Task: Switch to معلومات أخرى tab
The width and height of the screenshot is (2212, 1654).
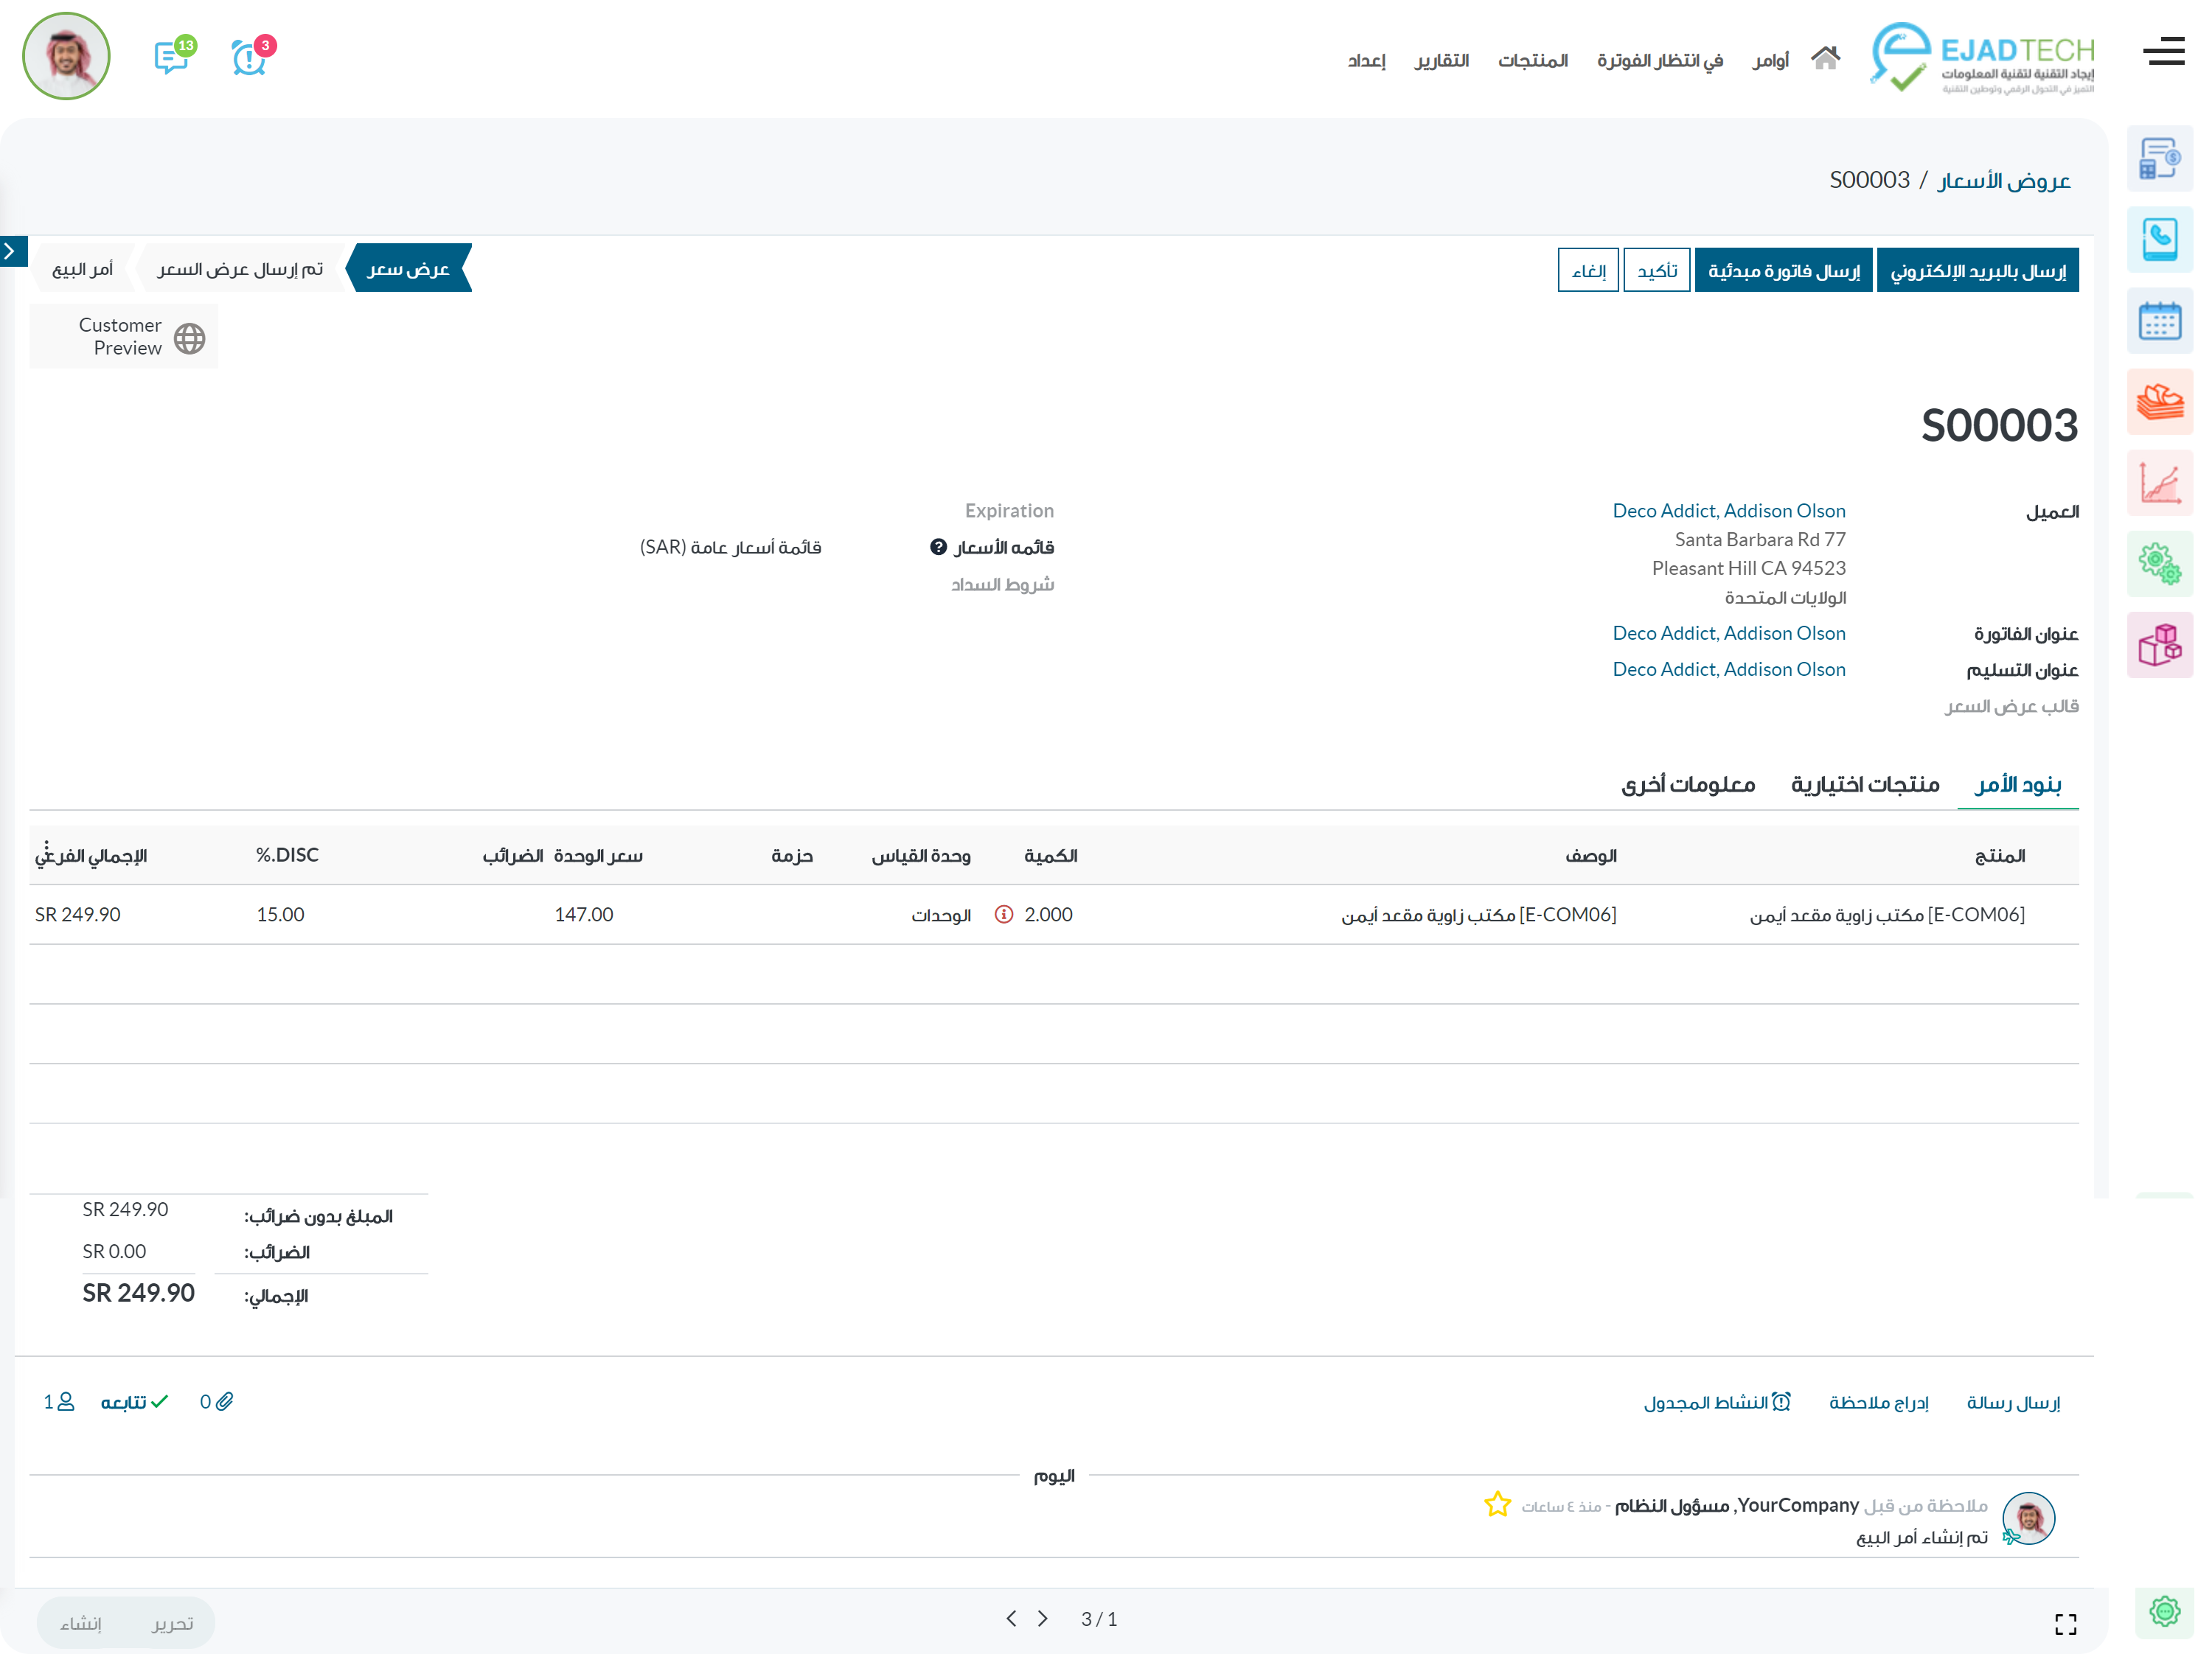Action: pyautogui.click(x=1688, y=784)
